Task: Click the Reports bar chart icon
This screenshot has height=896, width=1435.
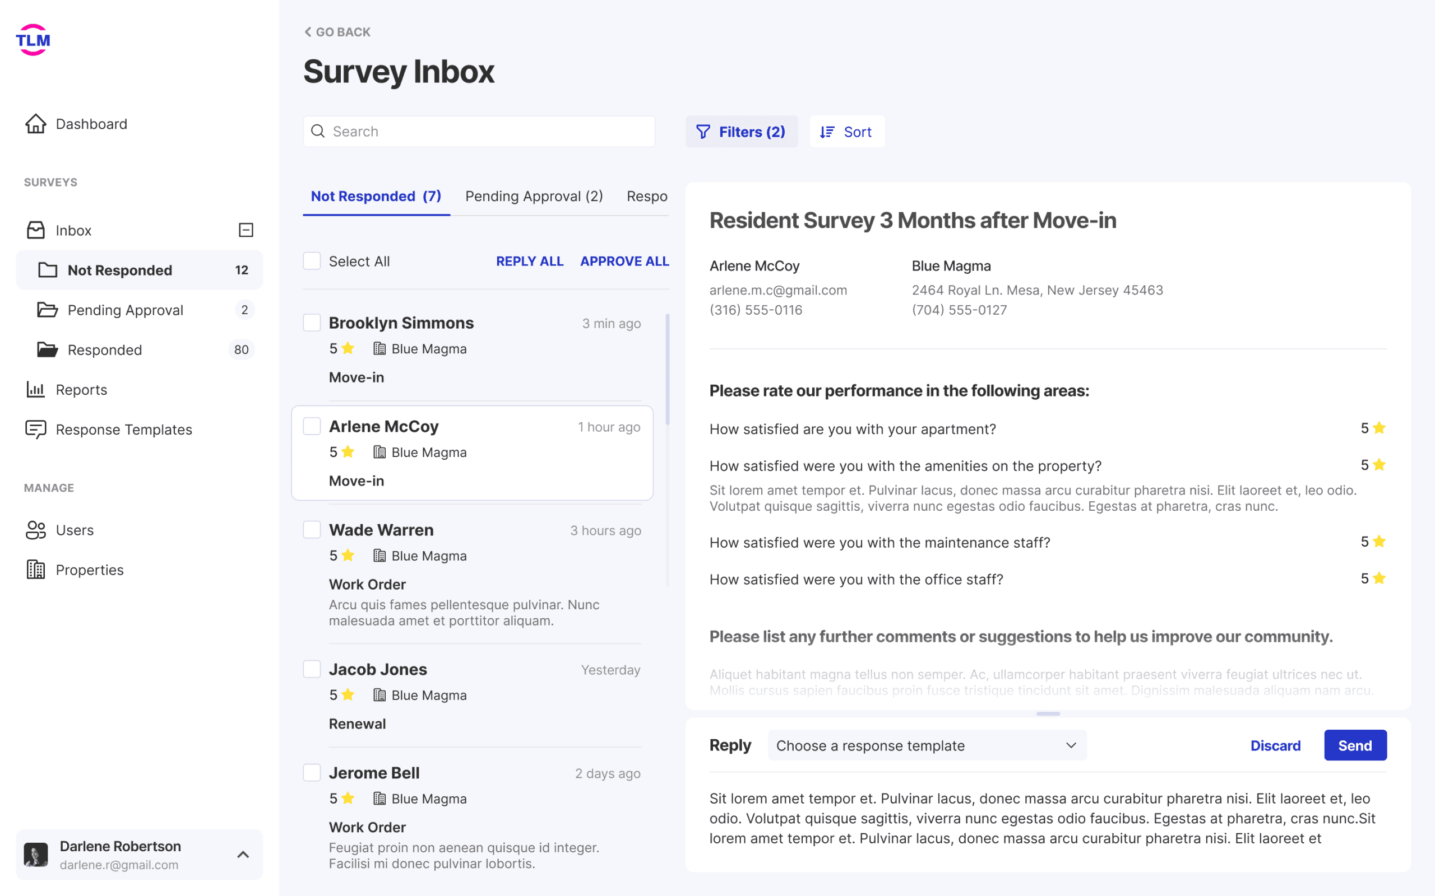Action: (35, 389)
